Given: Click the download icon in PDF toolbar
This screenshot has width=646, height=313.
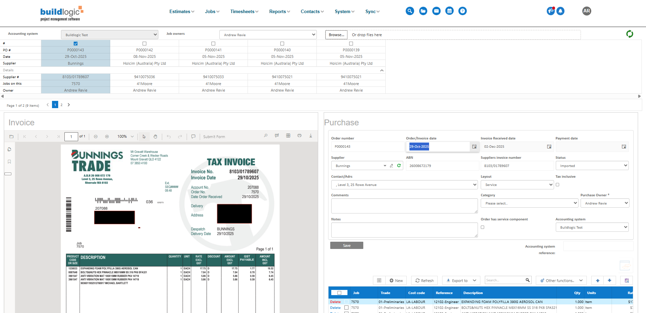Looking at the screenshot, I should (x=311, y=136).
